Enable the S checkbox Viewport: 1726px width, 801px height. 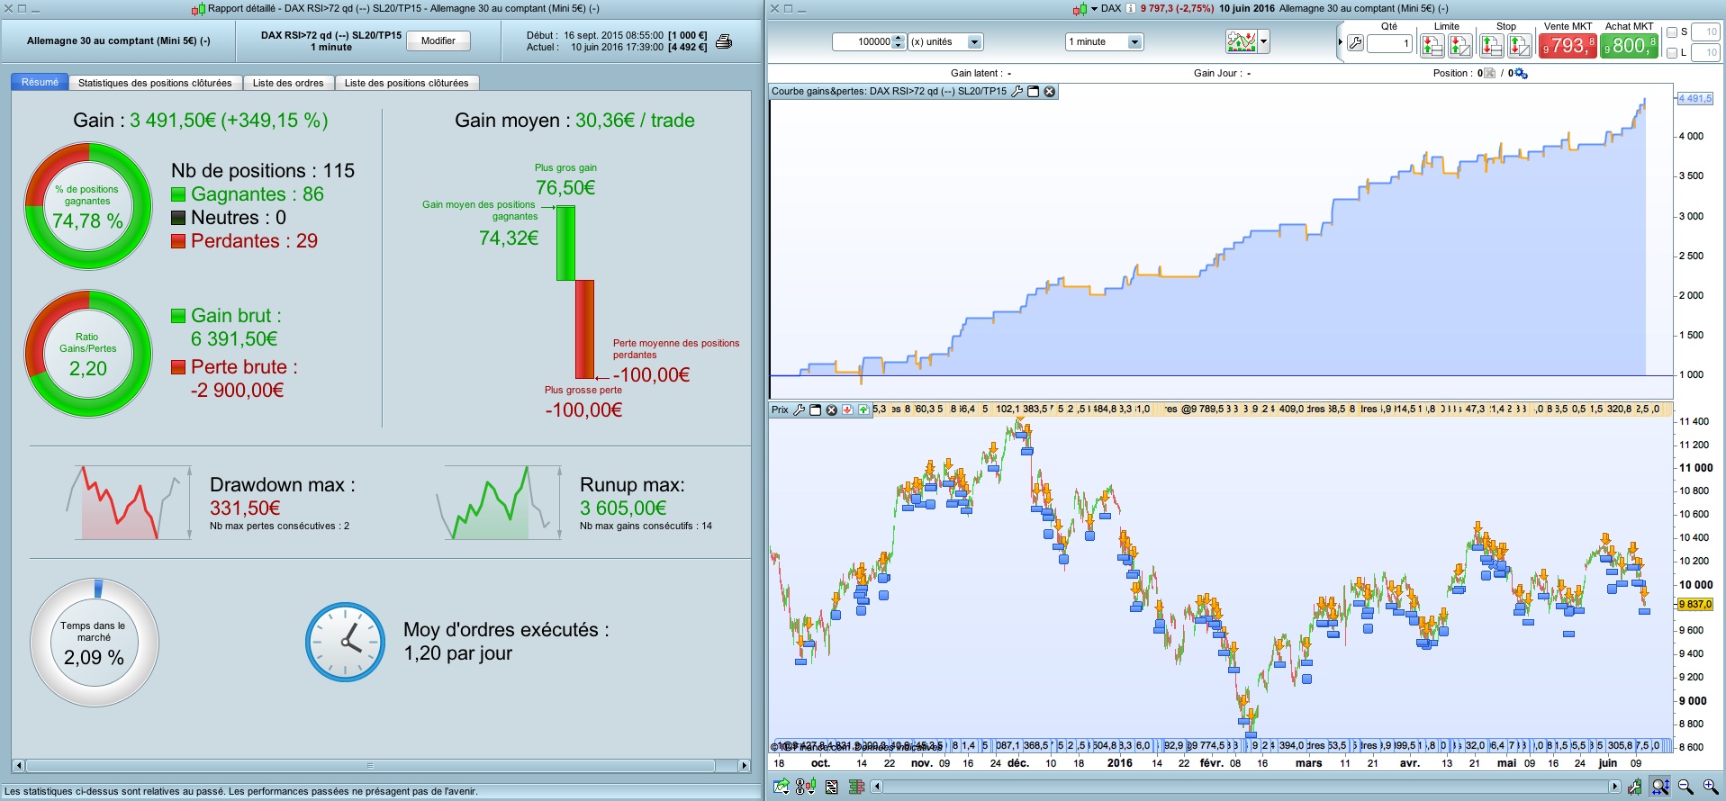pos(1672,32)
